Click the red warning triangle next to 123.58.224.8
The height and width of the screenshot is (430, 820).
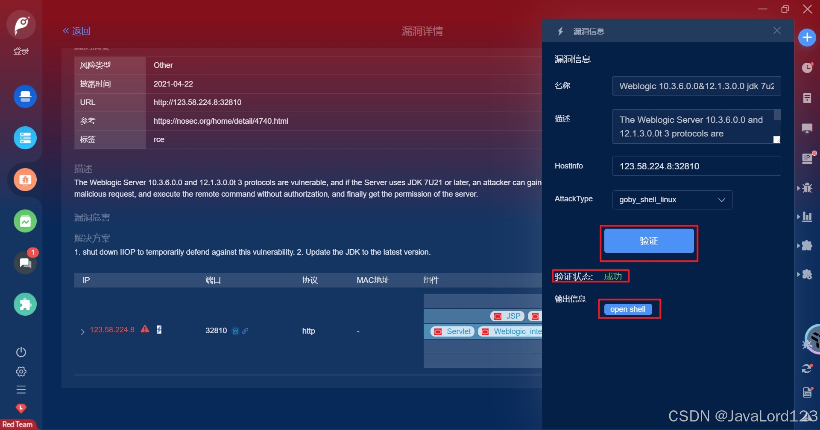[145, 329]
